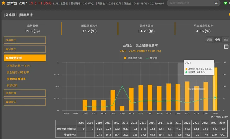The image size is (230, 139).
Task: Expand the 股票評價 section
Action: [x=25, y=93]
